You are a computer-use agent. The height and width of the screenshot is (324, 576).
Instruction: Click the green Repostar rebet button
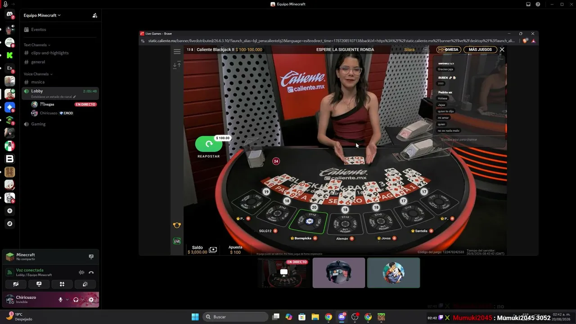209,144
